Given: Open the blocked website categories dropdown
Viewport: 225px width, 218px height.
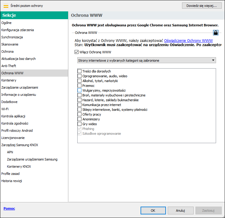Looking at the screenshot, I should pyautogui.click(x=147, y=60).
